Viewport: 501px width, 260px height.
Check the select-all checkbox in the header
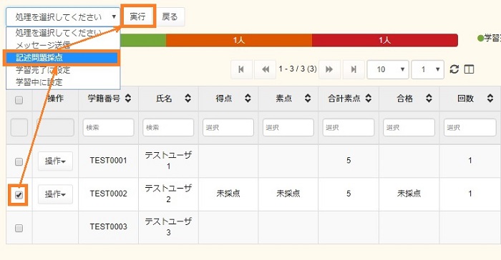19,100
